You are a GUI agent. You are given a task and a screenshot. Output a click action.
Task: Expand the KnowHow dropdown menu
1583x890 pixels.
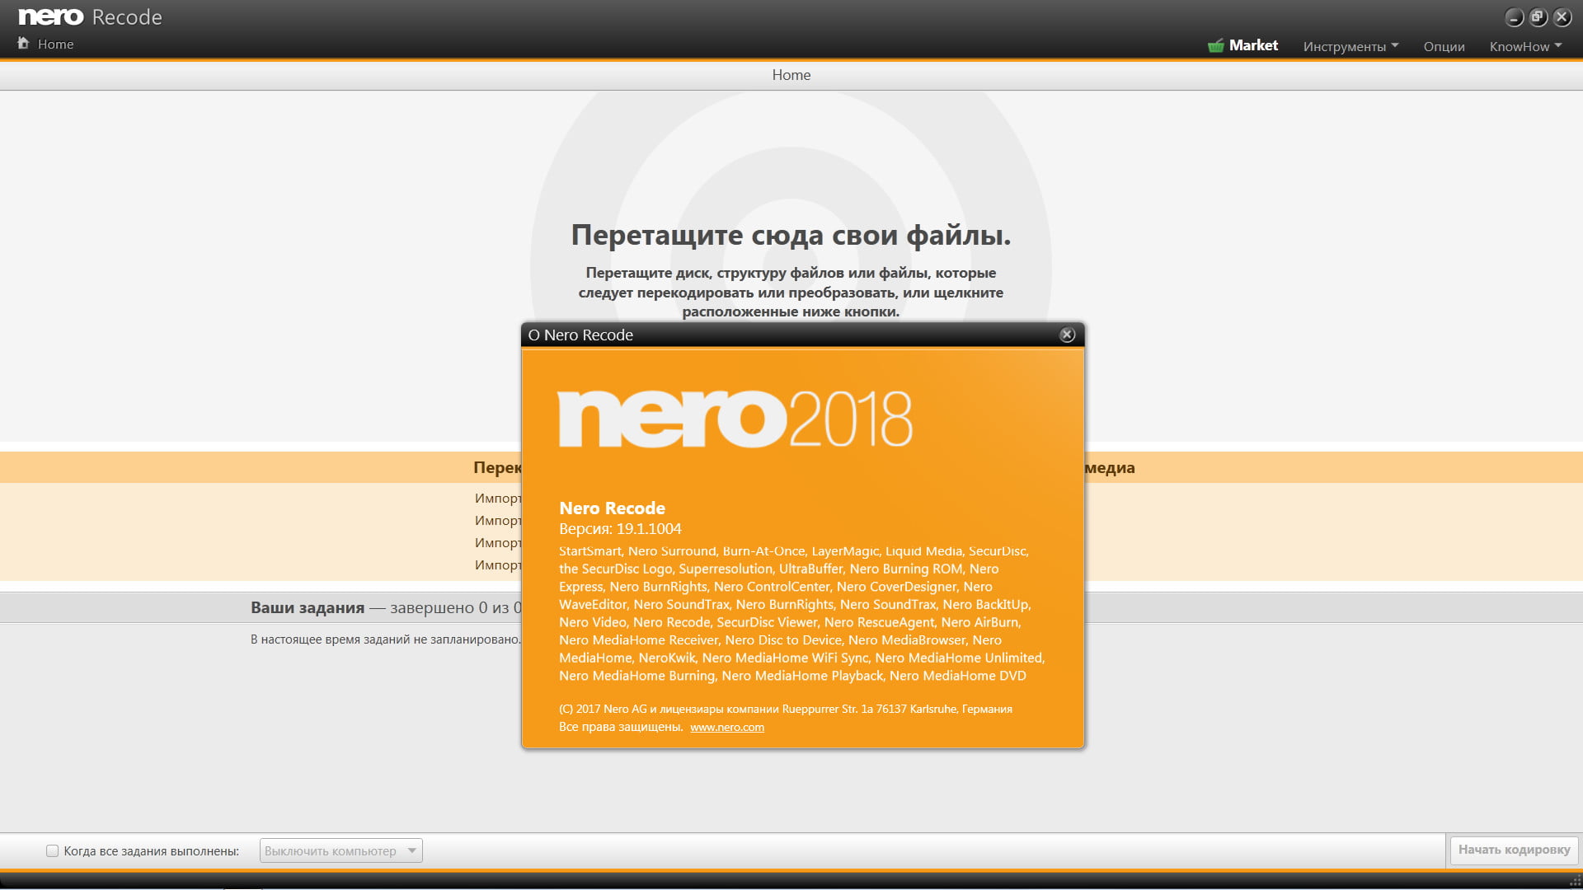tap(1524, 46)
